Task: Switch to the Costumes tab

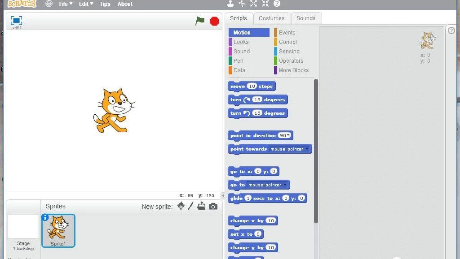Action: click(271, 18)
